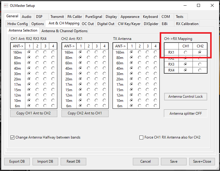Uncheck Change Antenna Halfway between bands
The height and width of the screenshot is (171, 220).
(13, 137)
